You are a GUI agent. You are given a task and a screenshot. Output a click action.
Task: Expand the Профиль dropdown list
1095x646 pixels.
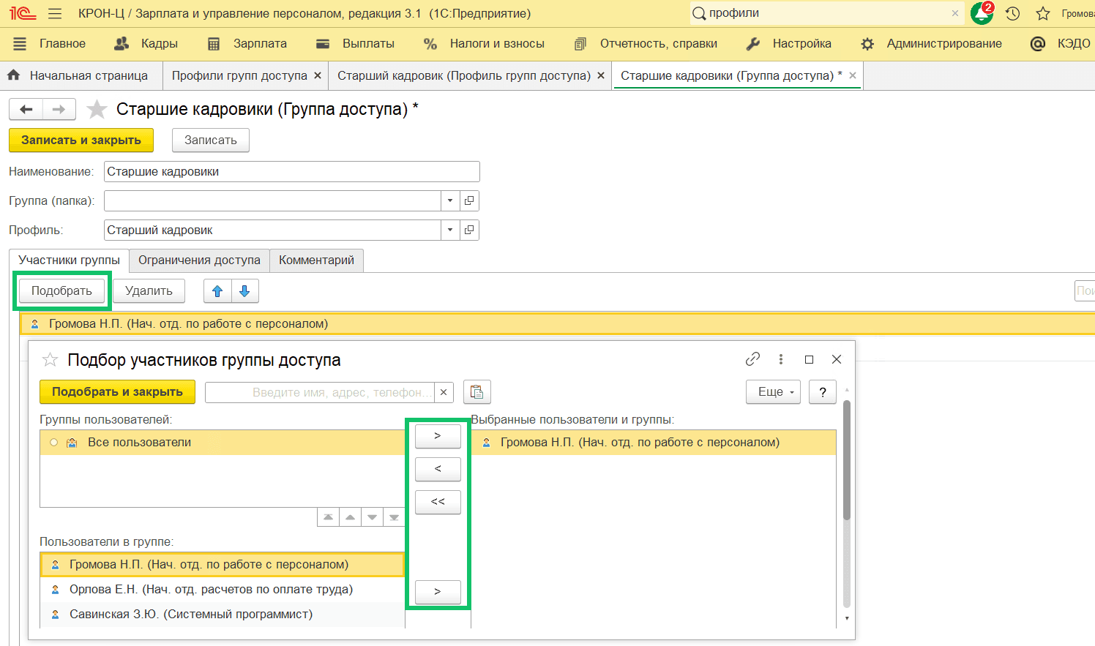click(x=450, y=230)
